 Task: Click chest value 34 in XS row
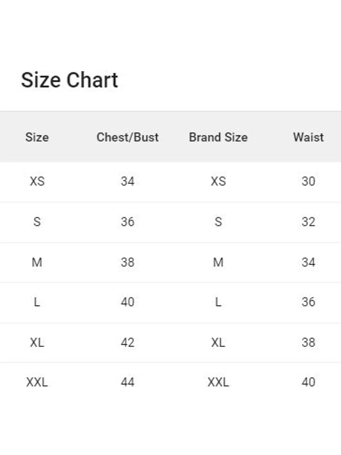coord(128,181)
